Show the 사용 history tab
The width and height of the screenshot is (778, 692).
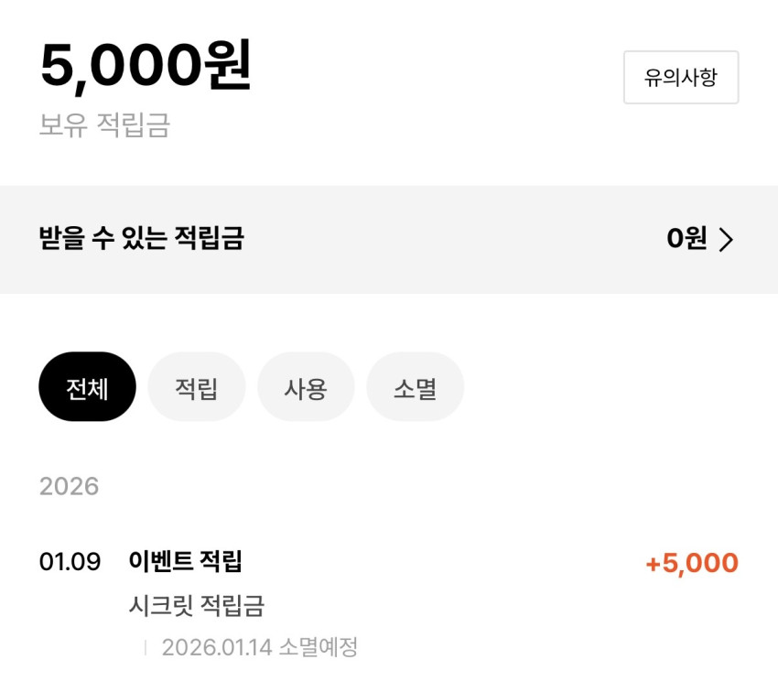(x=306, y=387)
